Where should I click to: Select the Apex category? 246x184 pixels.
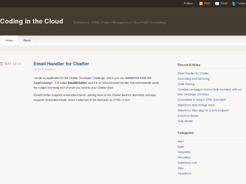click(181, 141)
